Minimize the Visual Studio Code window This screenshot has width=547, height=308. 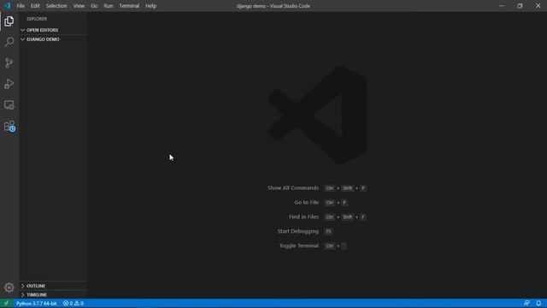502,6
